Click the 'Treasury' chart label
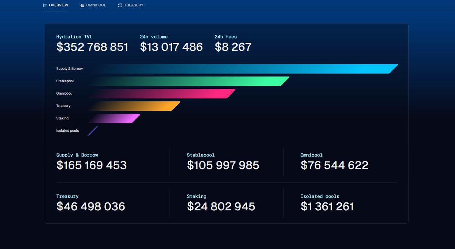The width and height of the screenshot is (455, 249). [63, 106]
